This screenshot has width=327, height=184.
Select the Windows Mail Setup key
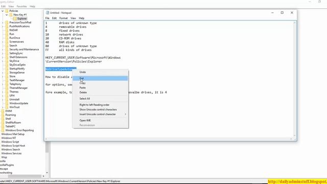[x=13, y=134]
